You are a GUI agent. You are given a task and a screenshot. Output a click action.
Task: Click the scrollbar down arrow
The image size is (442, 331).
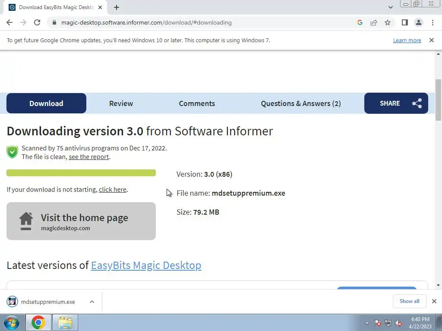(438, 285)
